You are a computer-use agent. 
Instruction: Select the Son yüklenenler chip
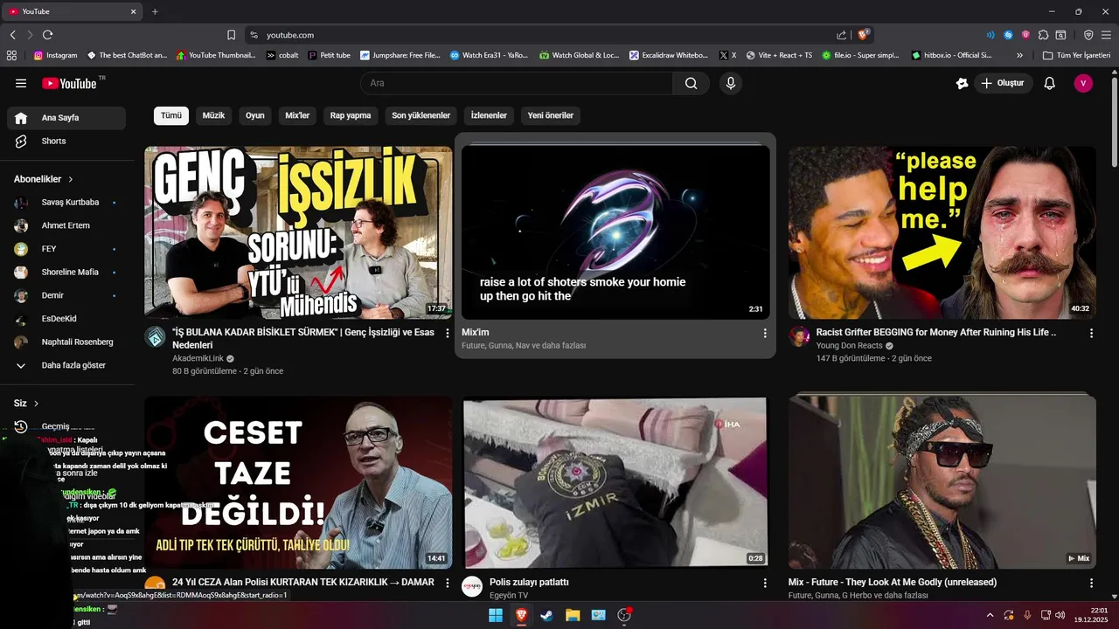tap(420, 115)
